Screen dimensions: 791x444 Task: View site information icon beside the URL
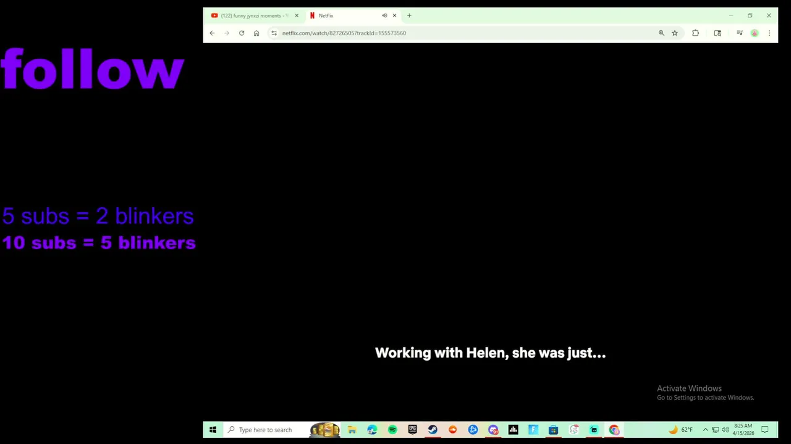[x=274, y=33]
